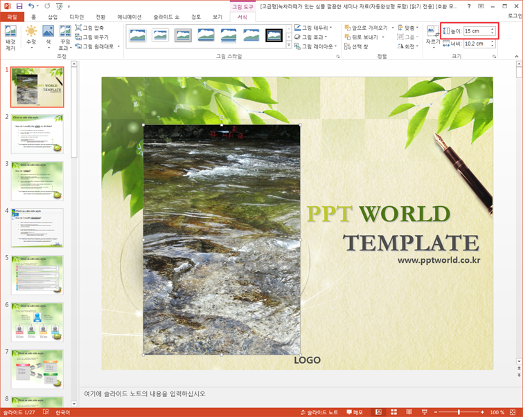This screenshot has height=417, width=523.
Task: Collapse the ribbon with chevron
Action: [x=516, y=56]
